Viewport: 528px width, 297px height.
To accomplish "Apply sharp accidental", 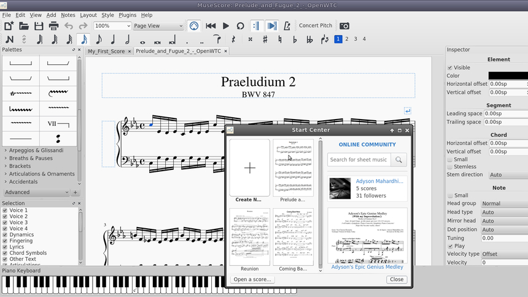I will (x=265, y=39).
